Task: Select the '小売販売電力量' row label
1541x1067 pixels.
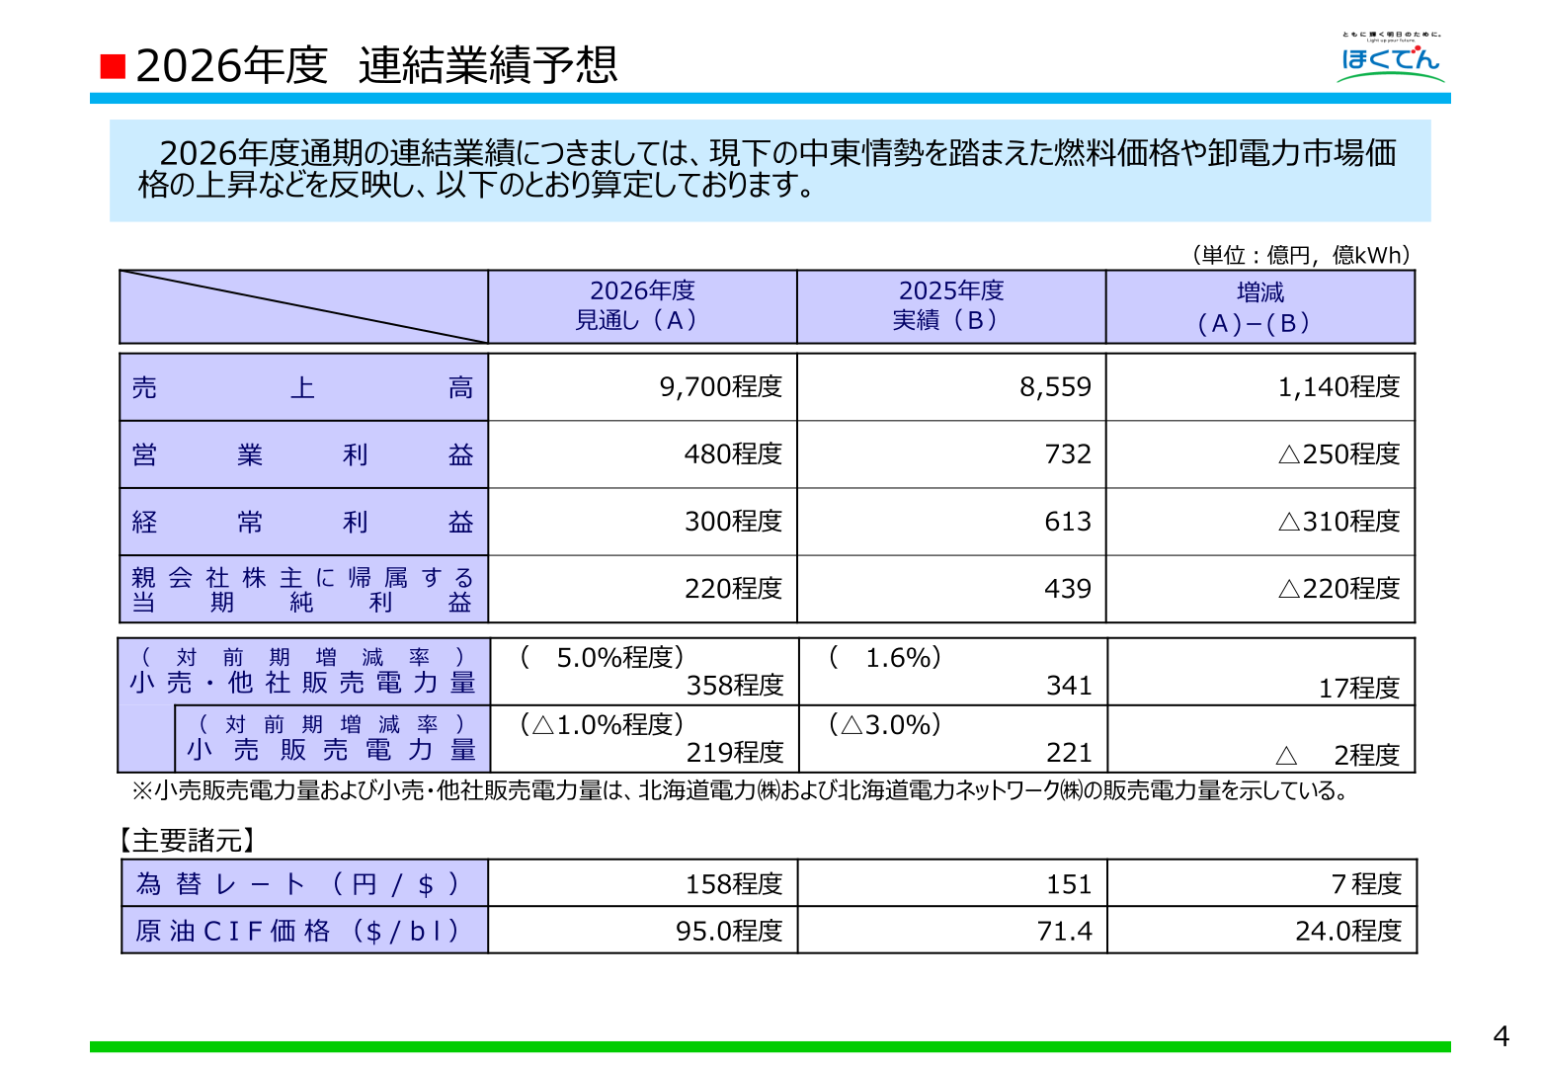Action: click(332, 750)
